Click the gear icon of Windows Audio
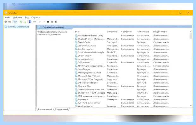Screen dimensions: 196x125 point(76,106)
